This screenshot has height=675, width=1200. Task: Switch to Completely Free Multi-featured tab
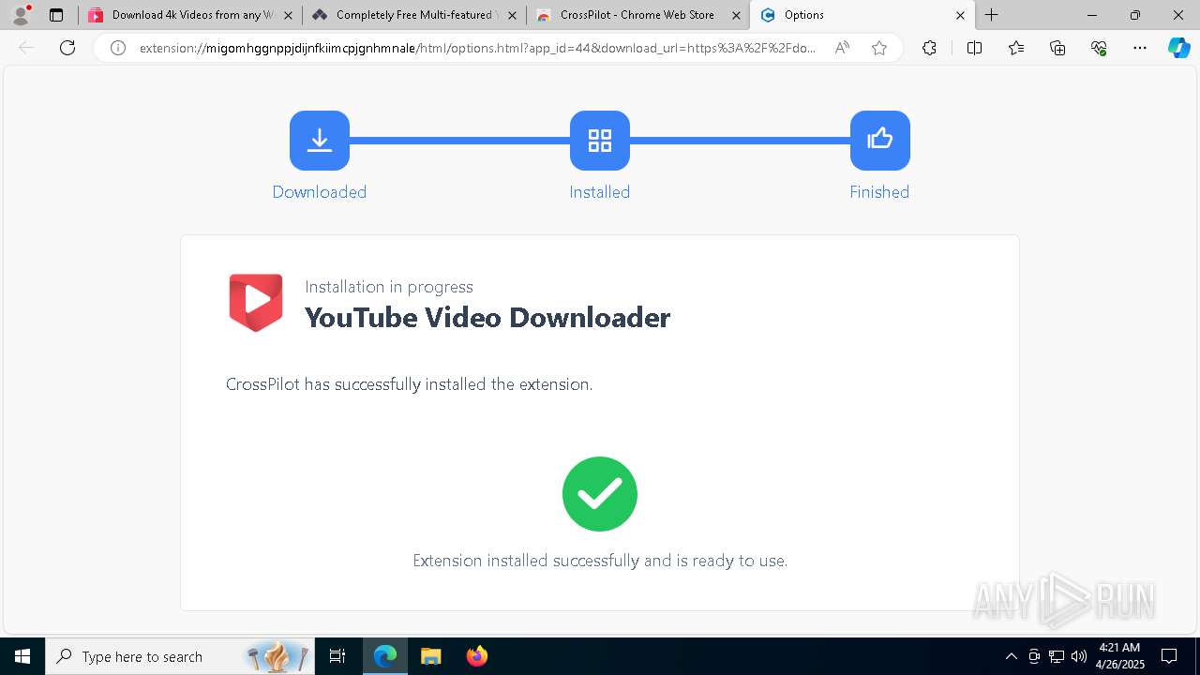click(x=413, y=15)
